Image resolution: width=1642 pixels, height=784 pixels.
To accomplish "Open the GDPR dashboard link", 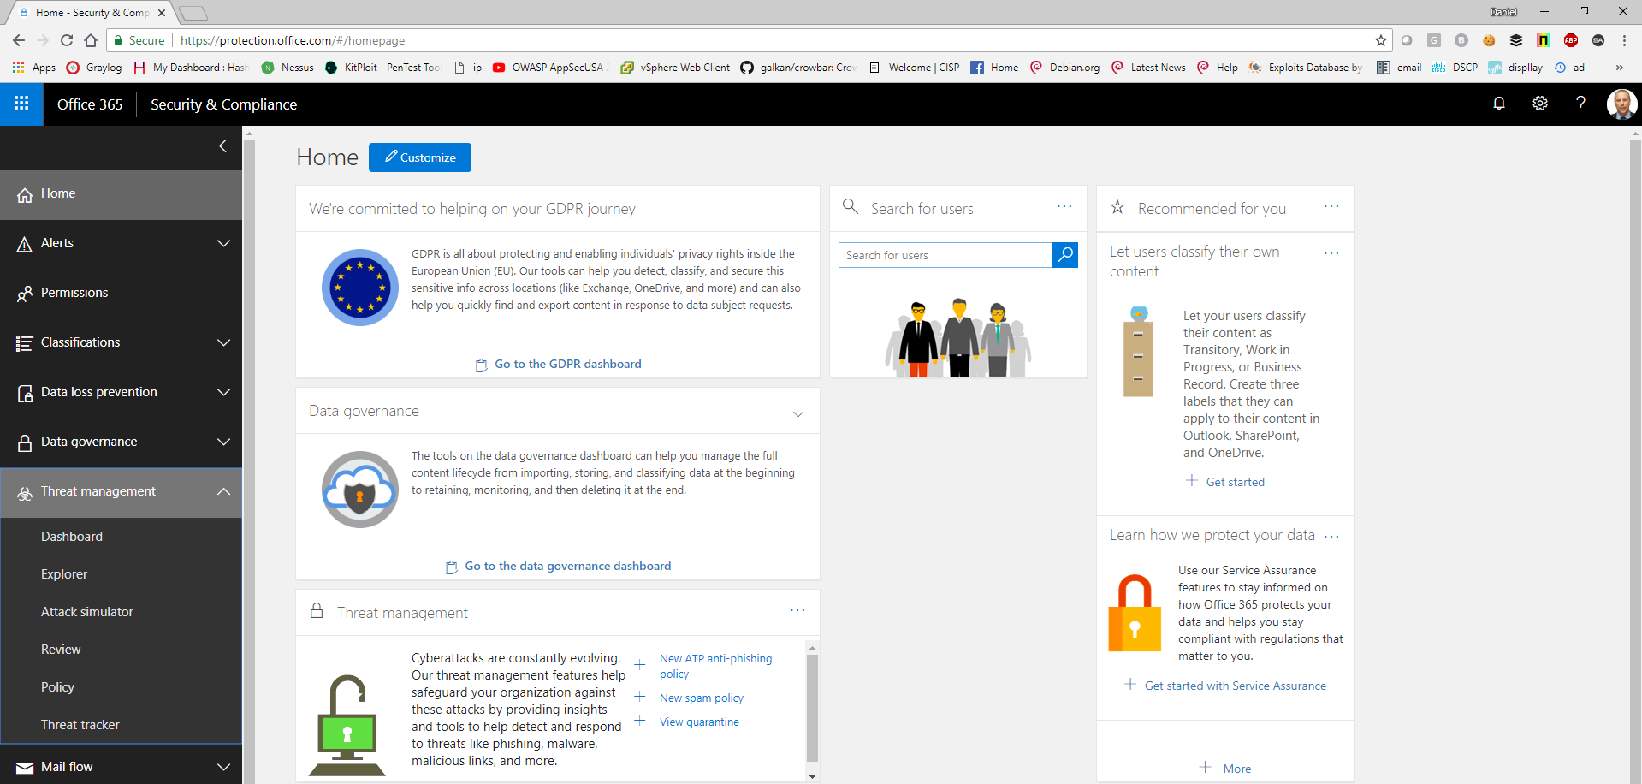I will pos(567,364).
